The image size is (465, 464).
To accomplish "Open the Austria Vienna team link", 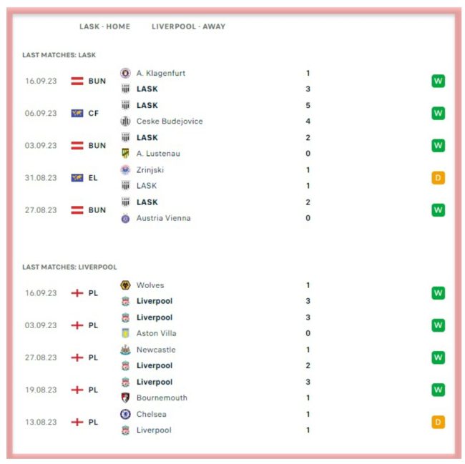I will [163, 218].
